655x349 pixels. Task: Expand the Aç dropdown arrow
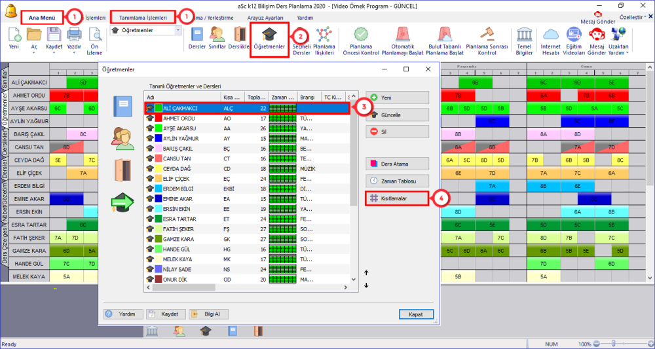[34, 53]
